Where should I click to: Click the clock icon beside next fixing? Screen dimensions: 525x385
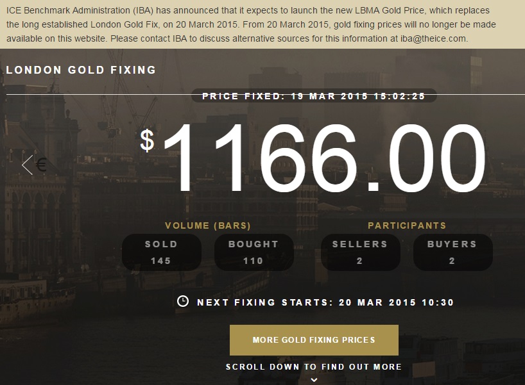coord(183,301)
